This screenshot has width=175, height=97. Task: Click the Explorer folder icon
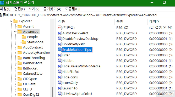(x=15, y=21)
